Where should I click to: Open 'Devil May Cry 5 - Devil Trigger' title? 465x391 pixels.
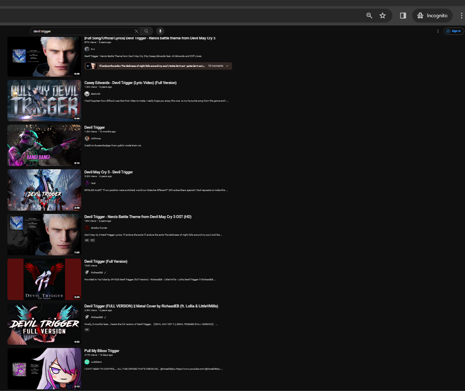click(109, 172)
